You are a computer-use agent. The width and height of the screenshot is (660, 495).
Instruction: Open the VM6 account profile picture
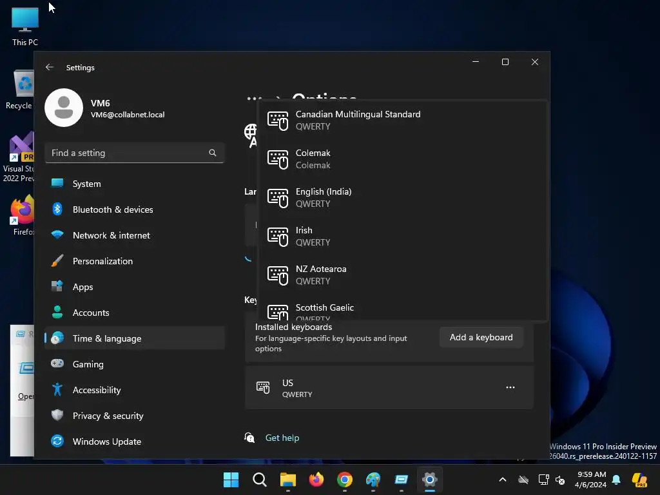click(64, 108)
